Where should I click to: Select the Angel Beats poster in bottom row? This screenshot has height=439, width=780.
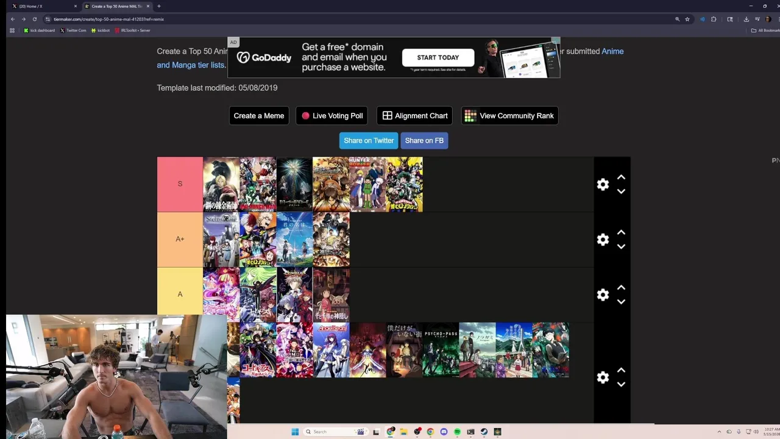click(331, 350)
